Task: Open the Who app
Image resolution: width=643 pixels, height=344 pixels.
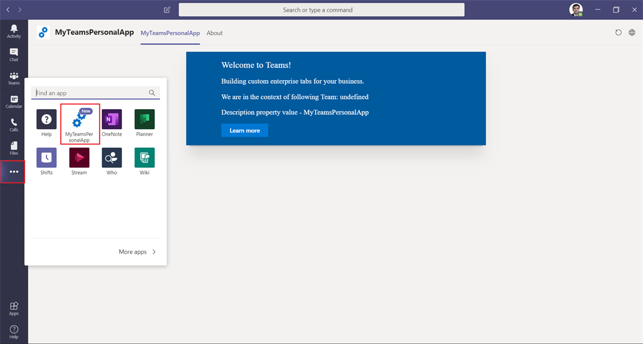Action: pos(112,161)
